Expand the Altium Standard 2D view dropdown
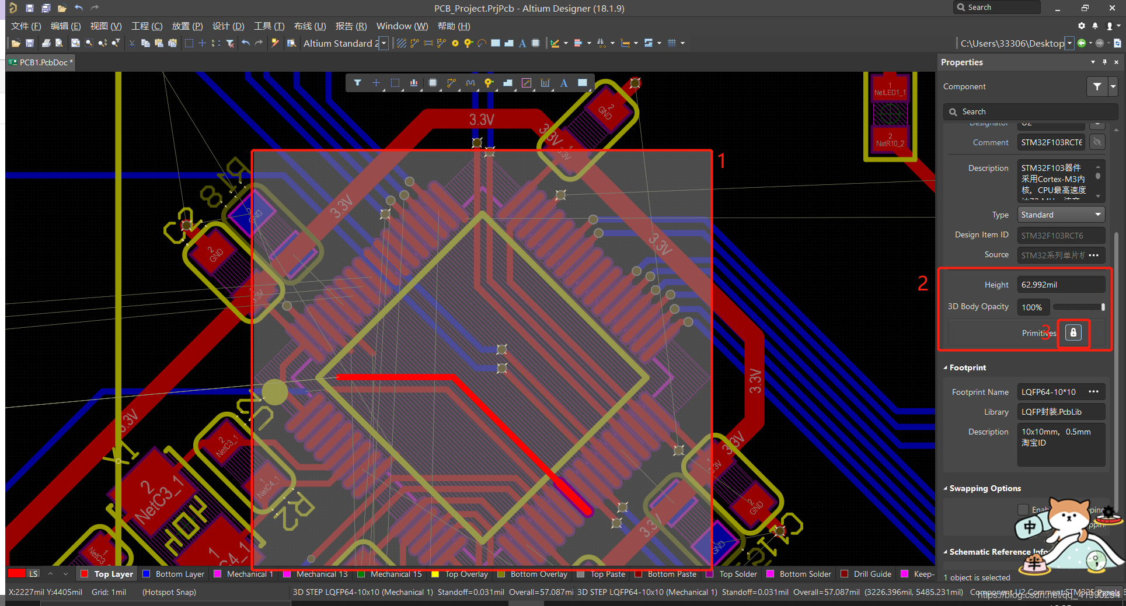The width and height of the screenshot is (1126, 606). tap(384, 44)
